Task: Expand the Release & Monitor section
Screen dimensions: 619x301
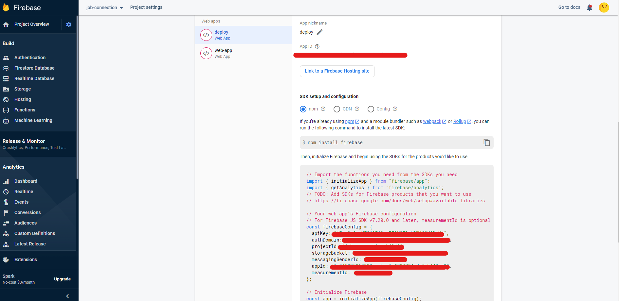Action: pyautogui.click(x=38, y=144)
